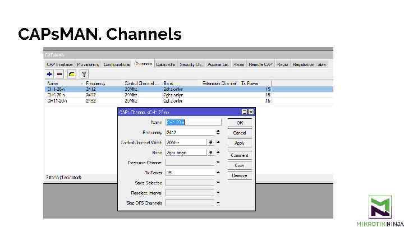Expand the Save Selected field
This screenshot has height=227, width=404.
coord(218,183)
